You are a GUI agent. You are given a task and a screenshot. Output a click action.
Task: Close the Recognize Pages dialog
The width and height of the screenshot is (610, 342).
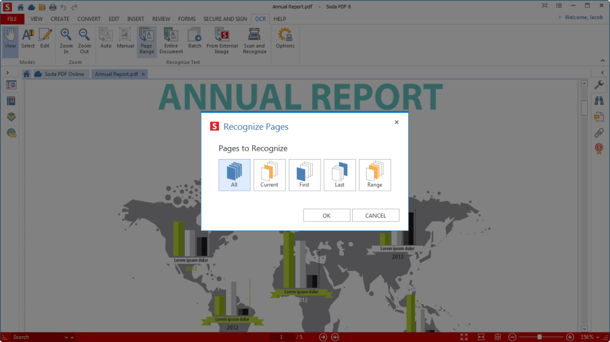[396, 122]
